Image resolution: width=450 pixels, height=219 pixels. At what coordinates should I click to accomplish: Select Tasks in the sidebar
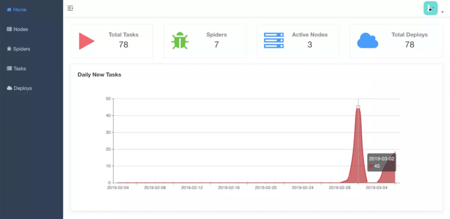[32, 68]
